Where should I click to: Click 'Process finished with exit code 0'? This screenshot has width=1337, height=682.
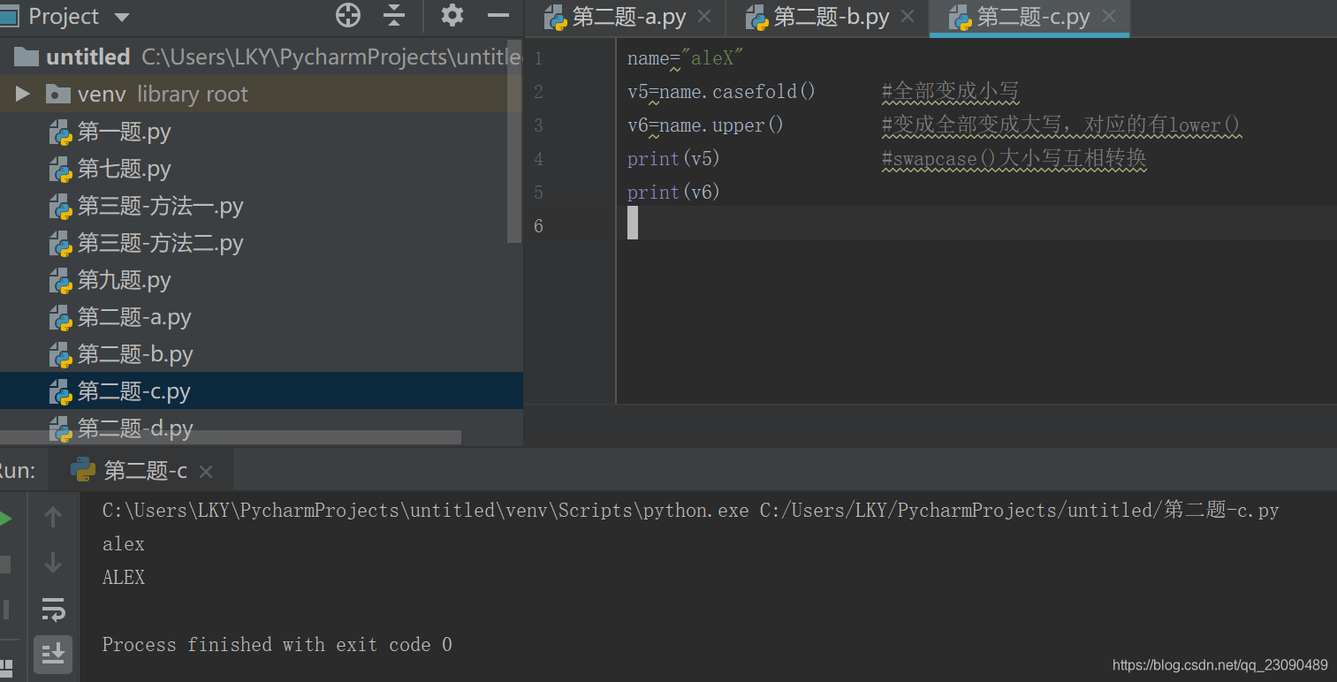click(x=277, y=645)
